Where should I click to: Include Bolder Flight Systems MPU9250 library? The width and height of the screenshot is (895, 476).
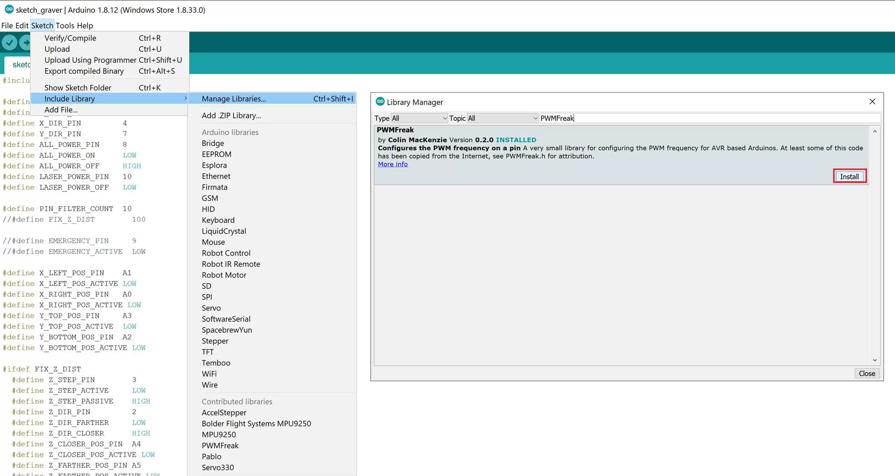point(272,423)
